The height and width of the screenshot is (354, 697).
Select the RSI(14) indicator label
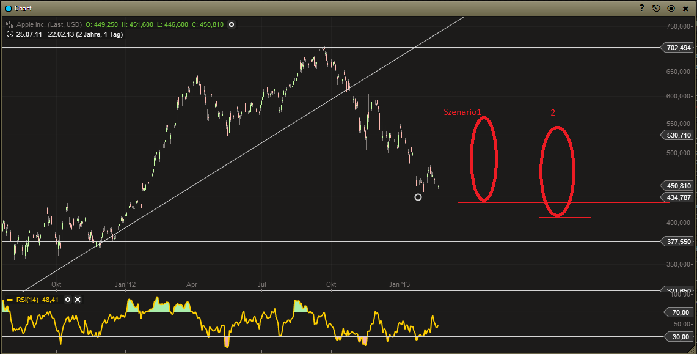pyautogui.click(x=27, y=300)
